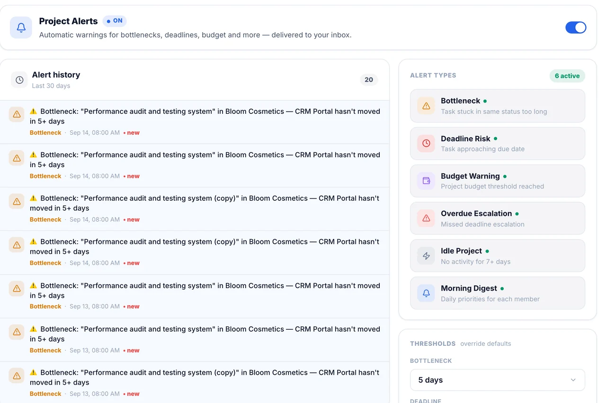This screenshot has width=606, height=403.
Task: Turn off the Project Alerts switch
Action: pos(576,27)
